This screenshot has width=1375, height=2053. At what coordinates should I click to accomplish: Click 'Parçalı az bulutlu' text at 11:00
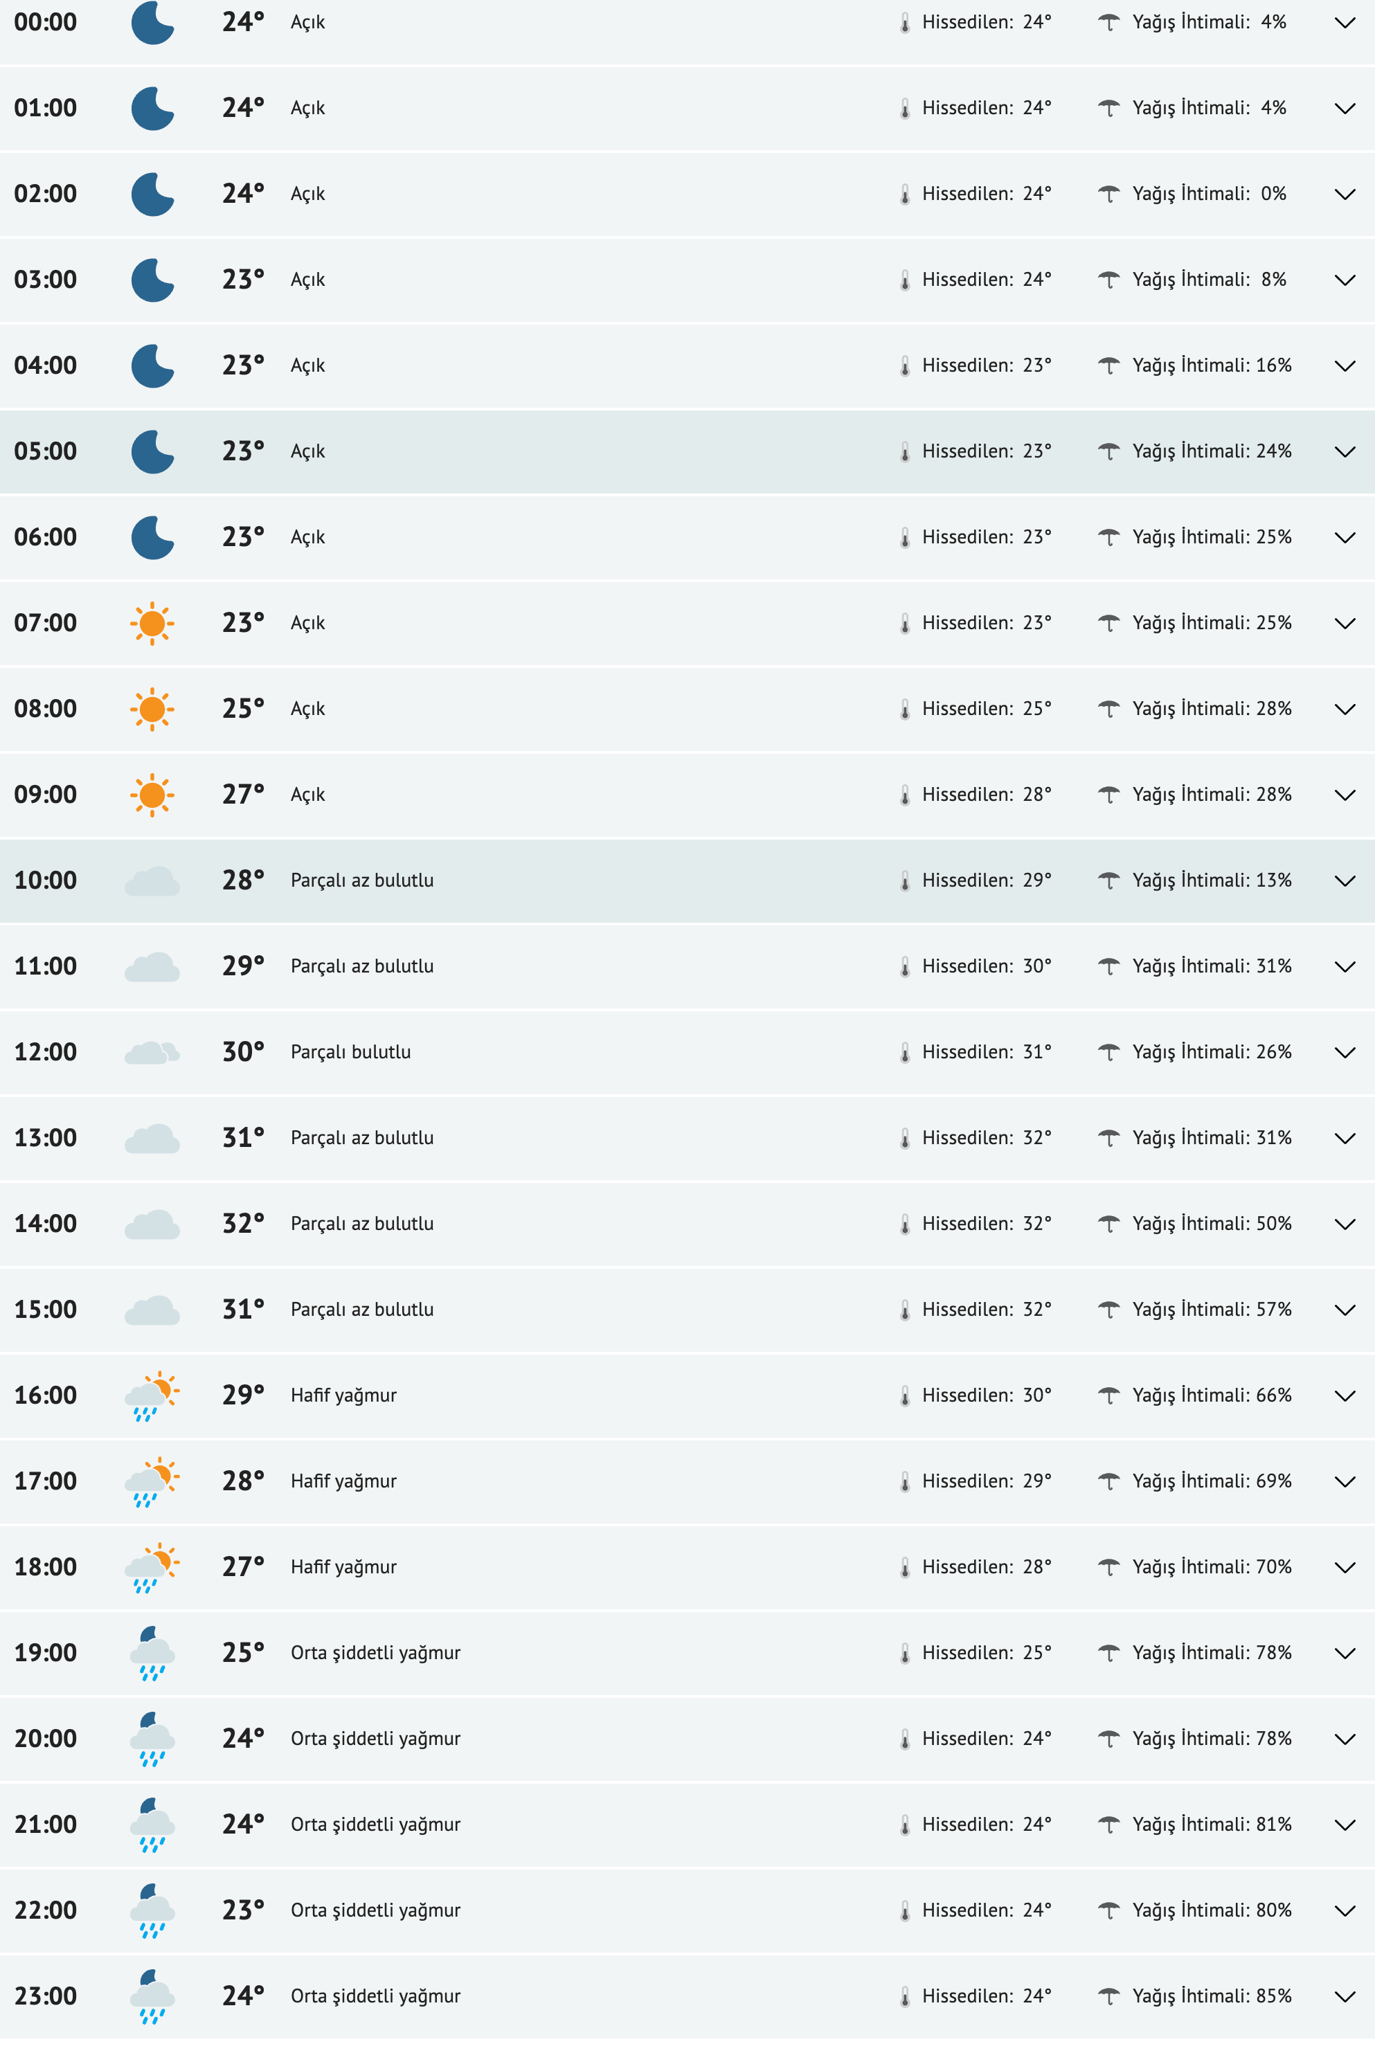coord(362,966)
